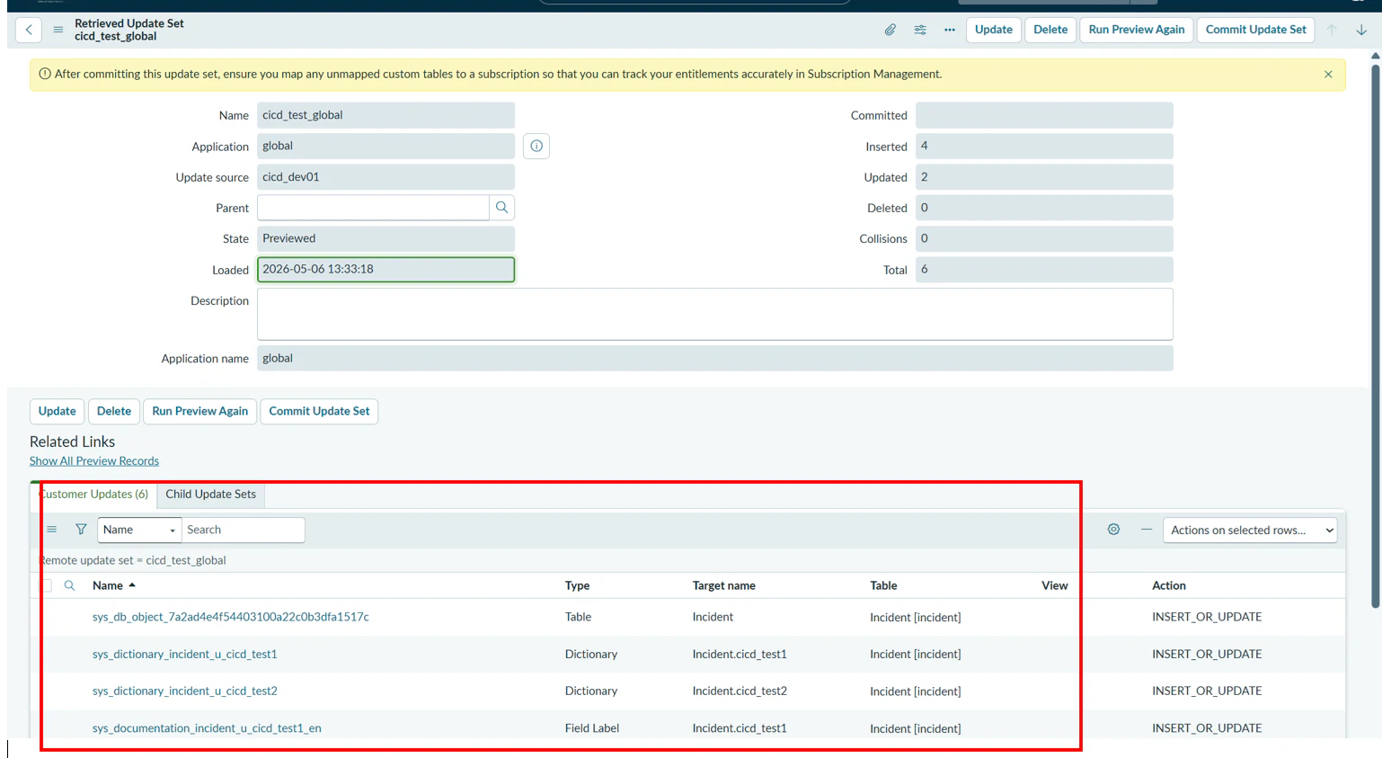Personalize form with the sliders icon
The width and height of the screenshot is (1382, 758).
click(x=920, y=30)
